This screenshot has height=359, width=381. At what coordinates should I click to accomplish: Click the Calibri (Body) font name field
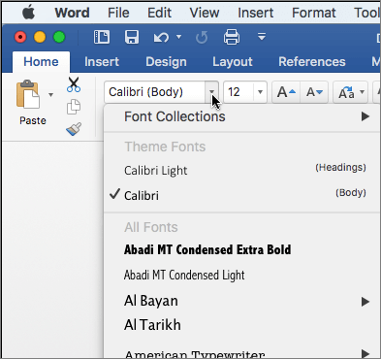[155, 92]
